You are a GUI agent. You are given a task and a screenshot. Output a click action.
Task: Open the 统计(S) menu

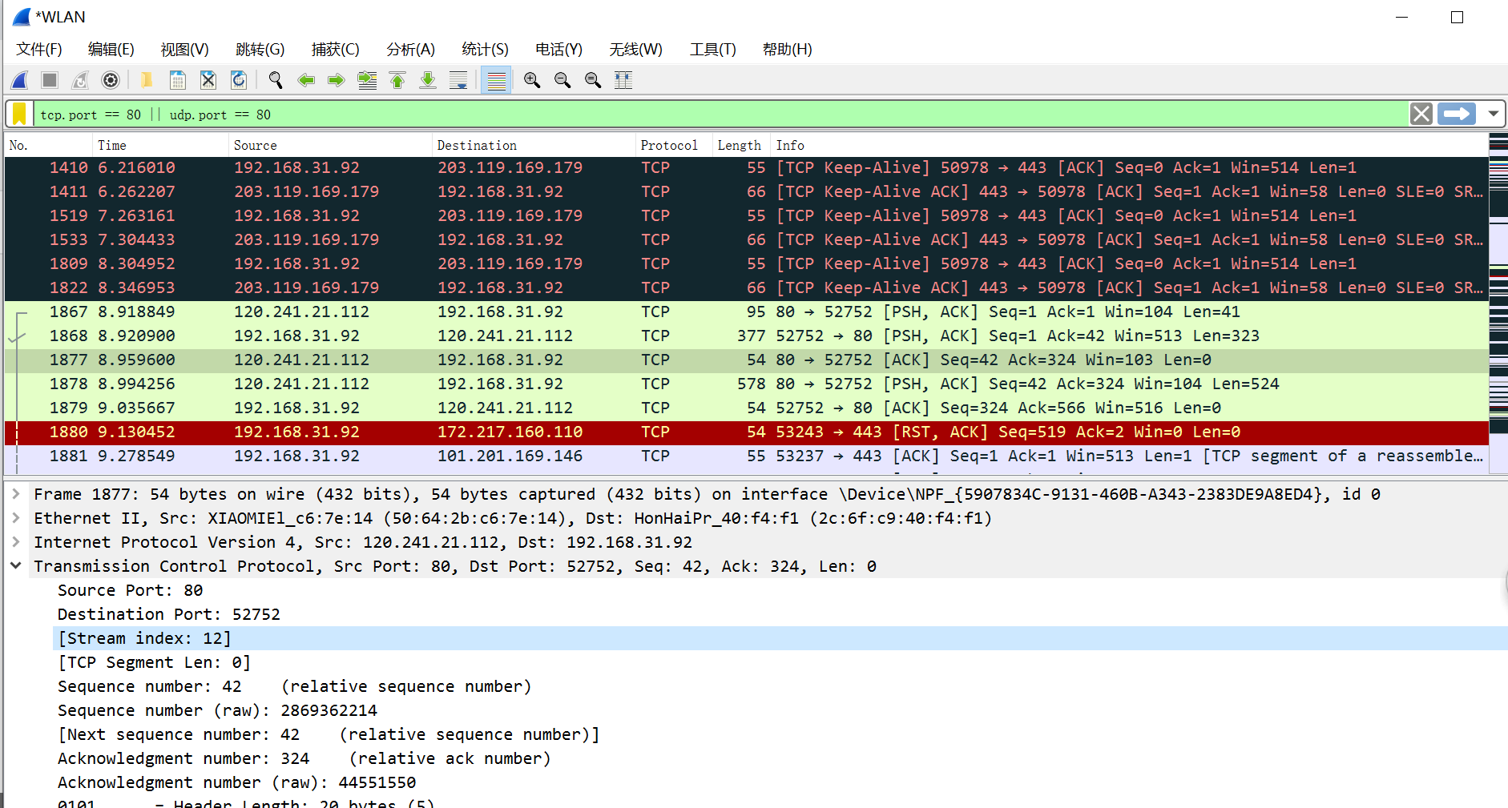coord(484,49)
